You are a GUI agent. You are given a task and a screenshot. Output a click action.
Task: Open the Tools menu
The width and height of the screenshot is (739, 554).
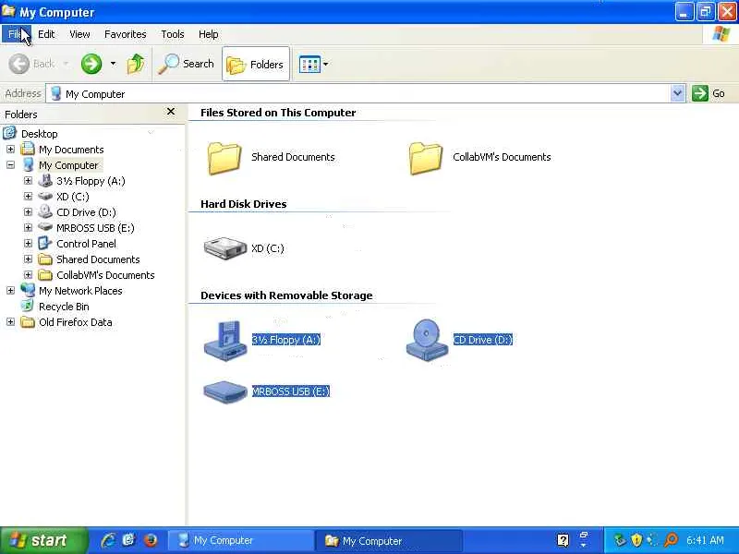click(x=173, y=34)
